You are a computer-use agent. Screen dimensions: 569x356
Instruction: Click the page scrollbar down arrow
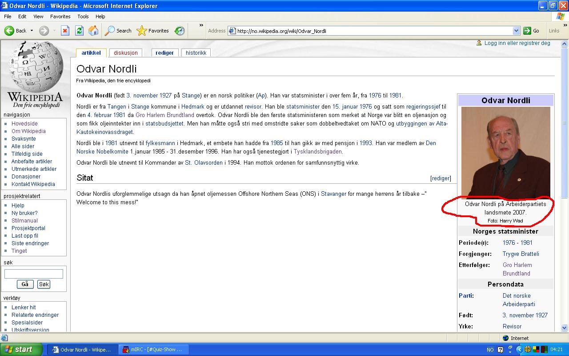pyautogui.click(x=565, y=328)
